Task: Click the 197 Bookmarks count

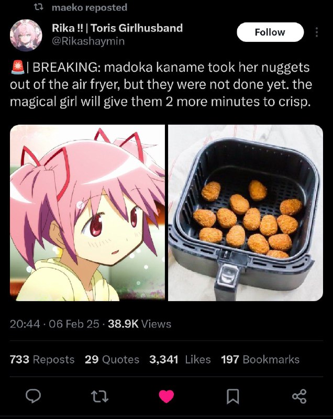Action: click(x=260, y=359)
